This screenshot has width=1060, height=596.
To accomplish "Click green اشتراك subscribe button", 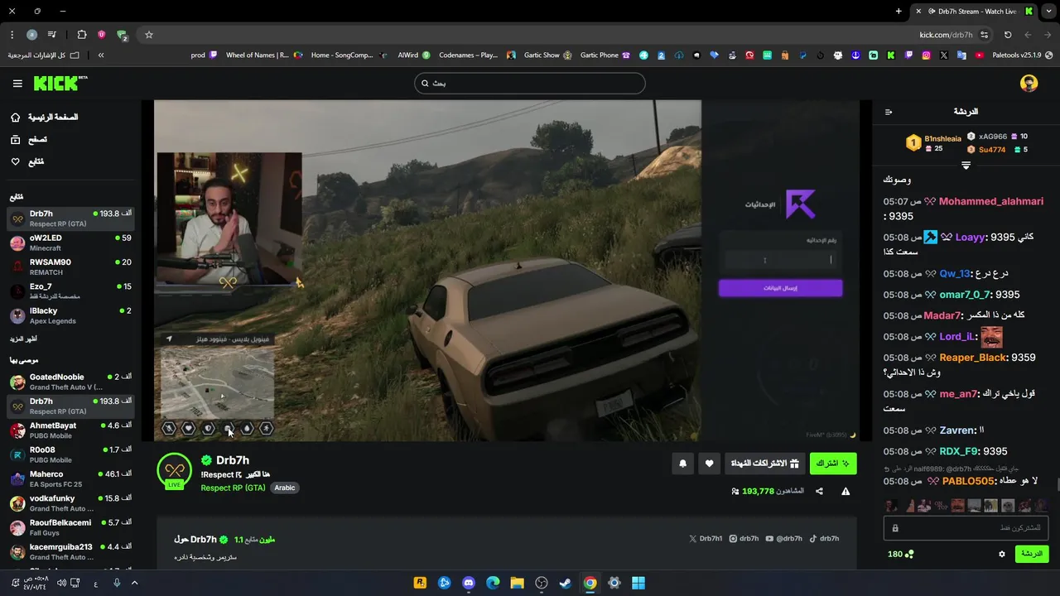I will pos(832,464).
